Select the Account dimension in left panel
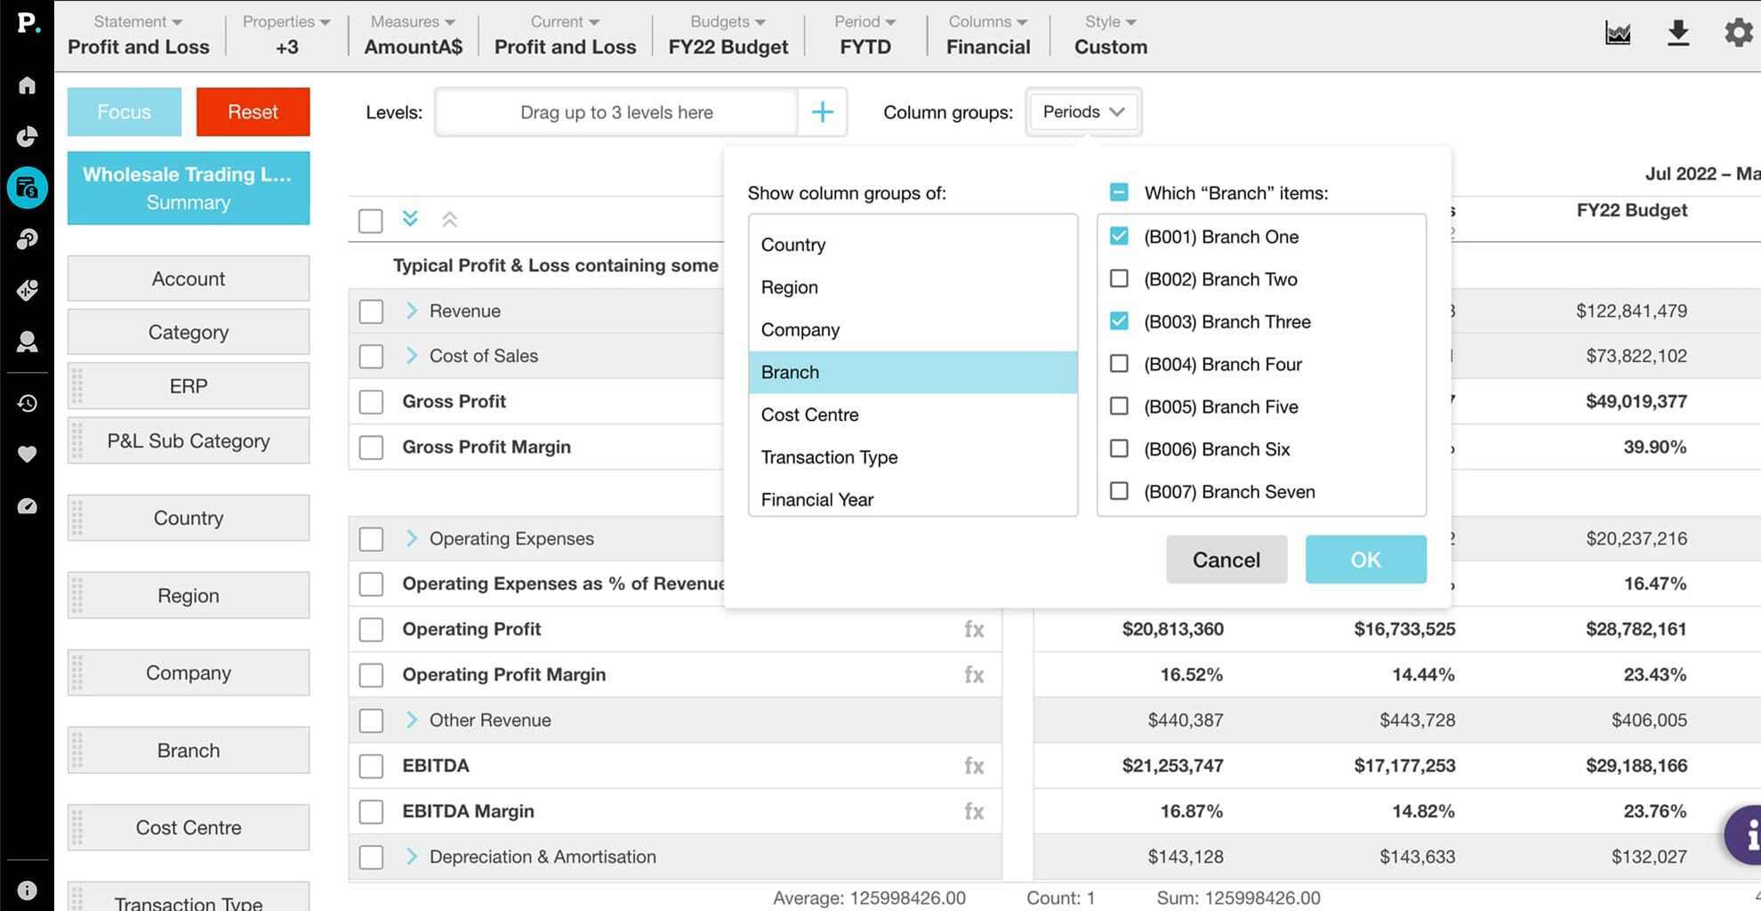The height and width of the screenshot is (911, 1761). [x=189, y=279]
